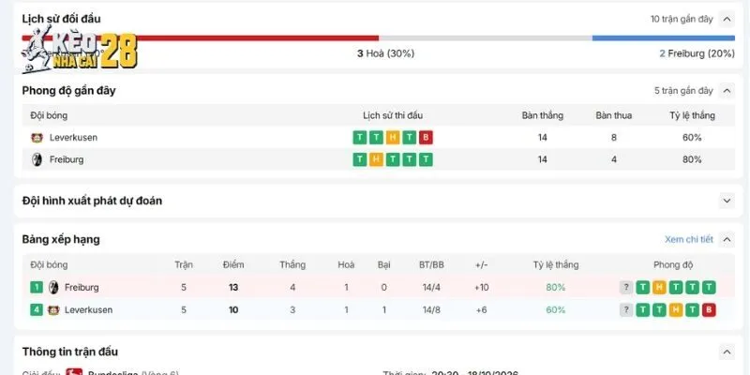Screen dimensions: 750x375
Task: Click the Phong độ column header
Action: [x=673, y=265]
